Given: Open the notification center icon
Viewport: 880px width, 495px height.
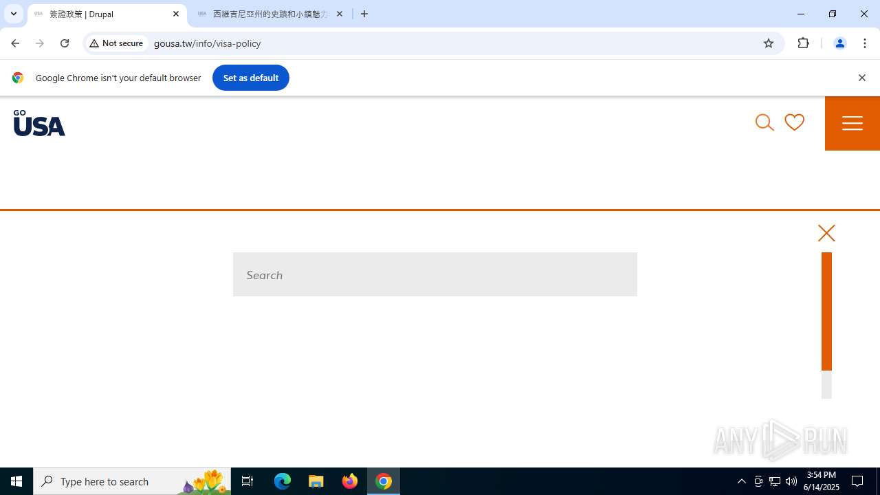Looking at the screenshot, I should (x=858, y=481).
